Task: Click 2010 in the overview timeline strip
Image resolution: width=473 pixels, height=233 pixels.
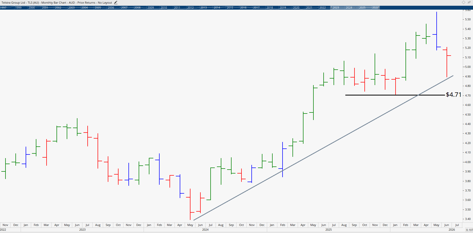Action: (x=164, y=8)
